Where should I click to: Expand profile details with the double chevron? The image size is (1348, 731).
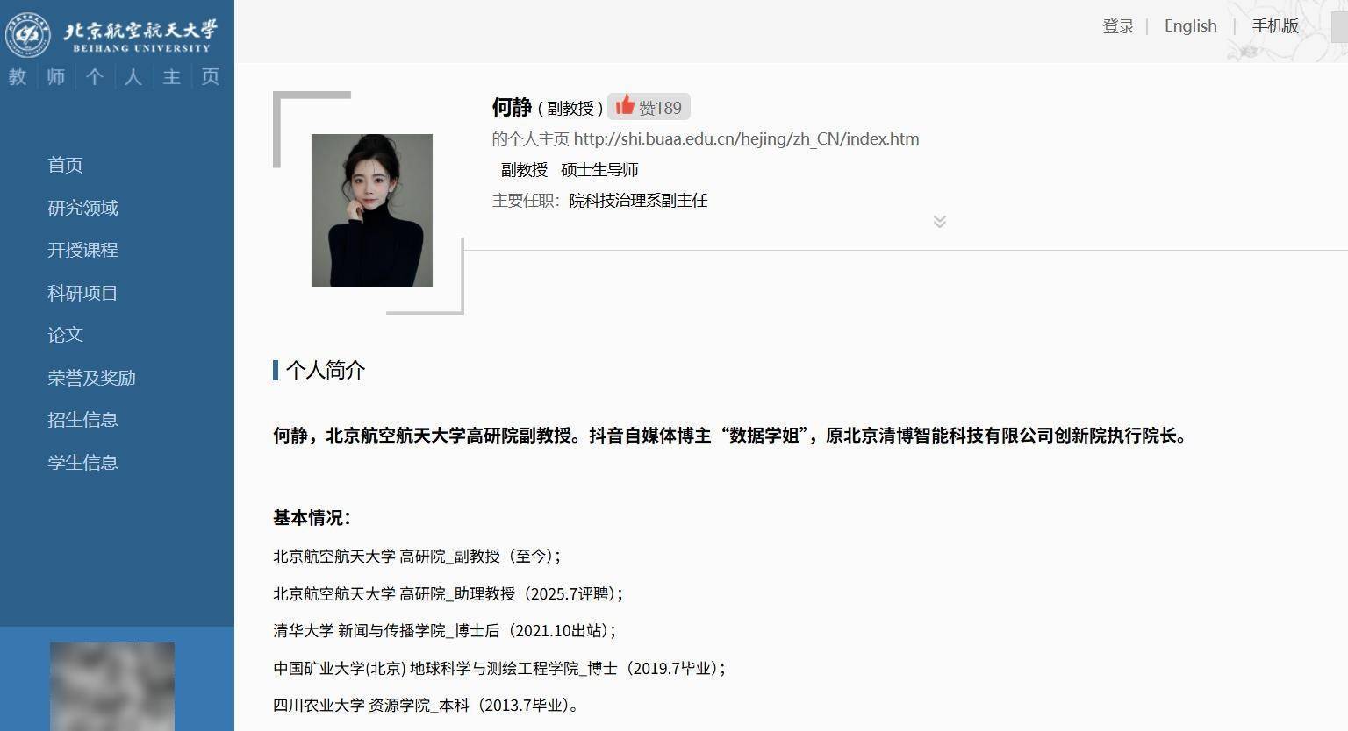pos(940,221)
